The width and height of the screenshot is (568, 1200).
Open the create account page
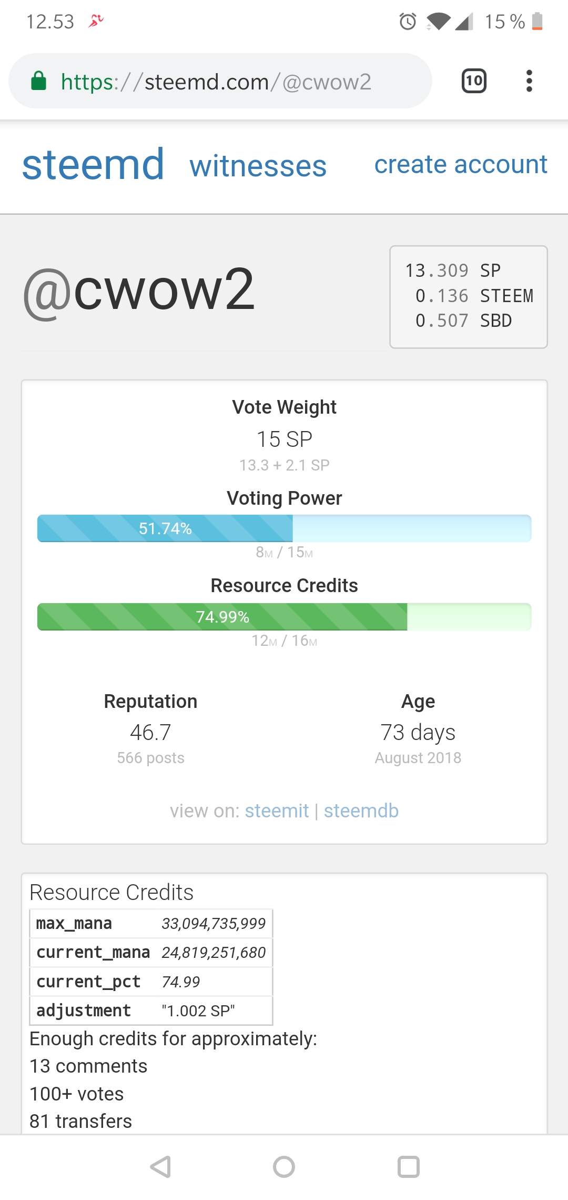(460, 164)
